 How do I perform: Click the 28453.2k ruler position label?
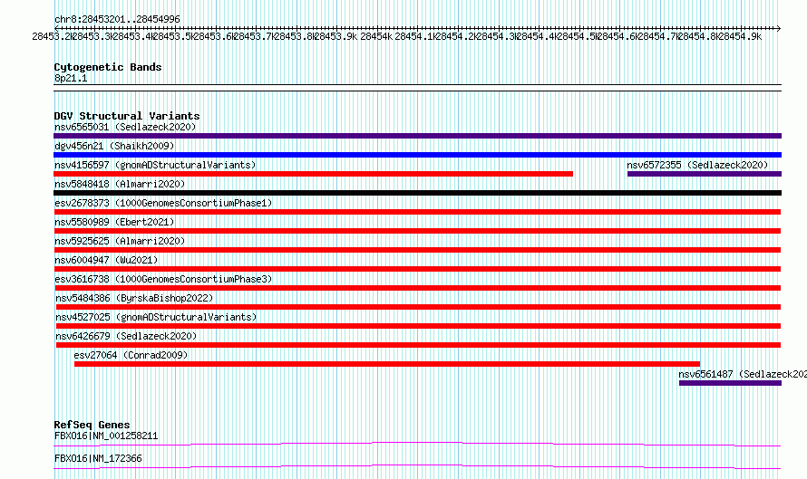[52, 36]
